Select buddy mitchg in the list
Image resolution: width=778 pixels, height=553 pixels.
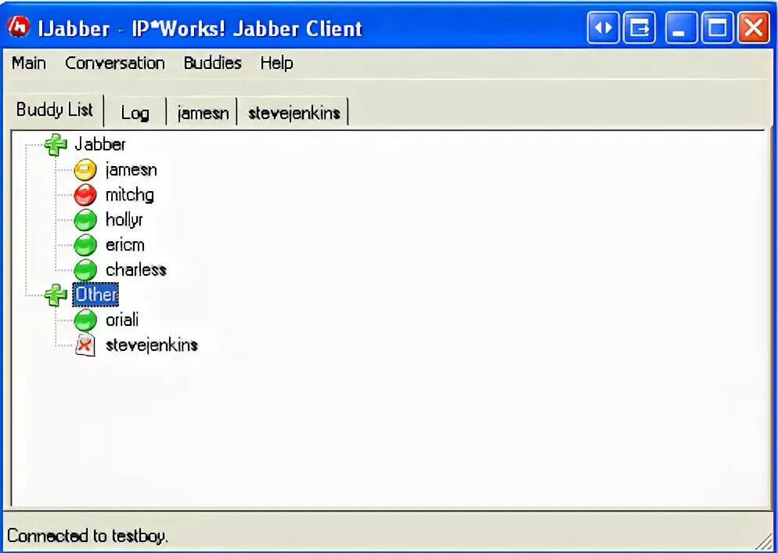[129, 195]
